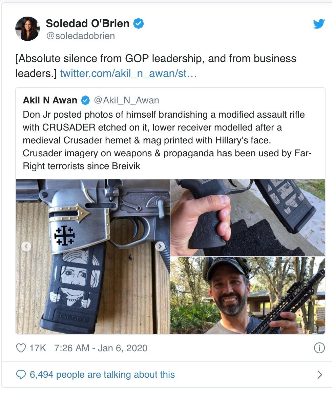Open the photo of smiling man in cap
The width and height of the screenshot is (332, 396).
247,295
